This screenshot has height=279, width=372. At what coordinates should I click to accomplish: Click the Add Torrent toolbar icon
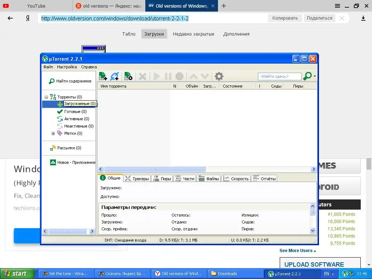pos(103,76)
